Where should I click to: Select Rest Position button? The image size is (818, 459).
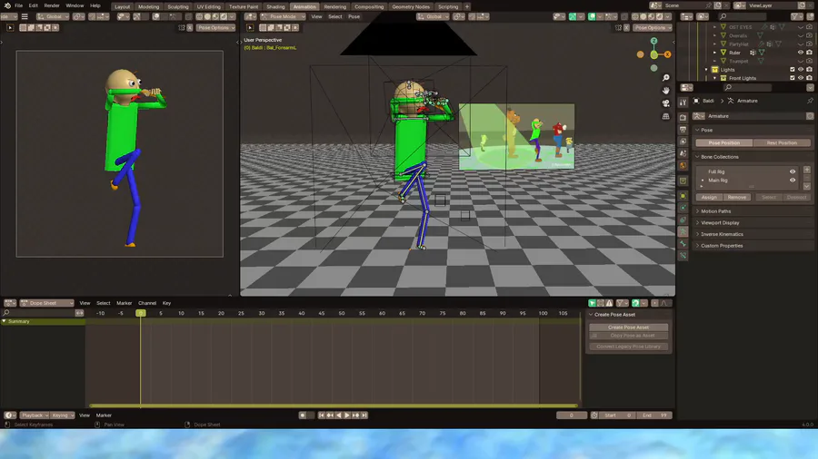(782, 142)
